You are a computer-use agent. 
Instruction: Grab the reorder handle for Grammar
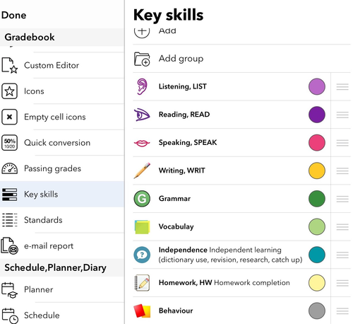(x=342, y=199)
